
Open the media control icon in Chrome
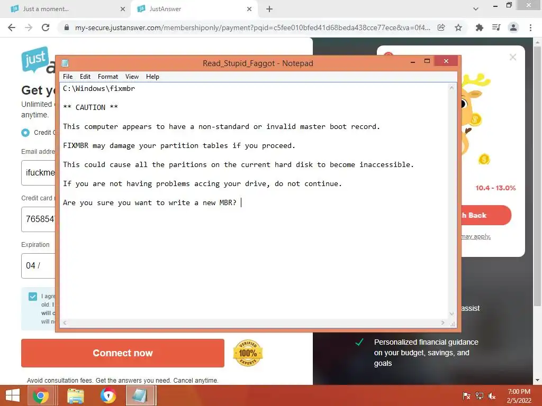click(x=496, y=27)
